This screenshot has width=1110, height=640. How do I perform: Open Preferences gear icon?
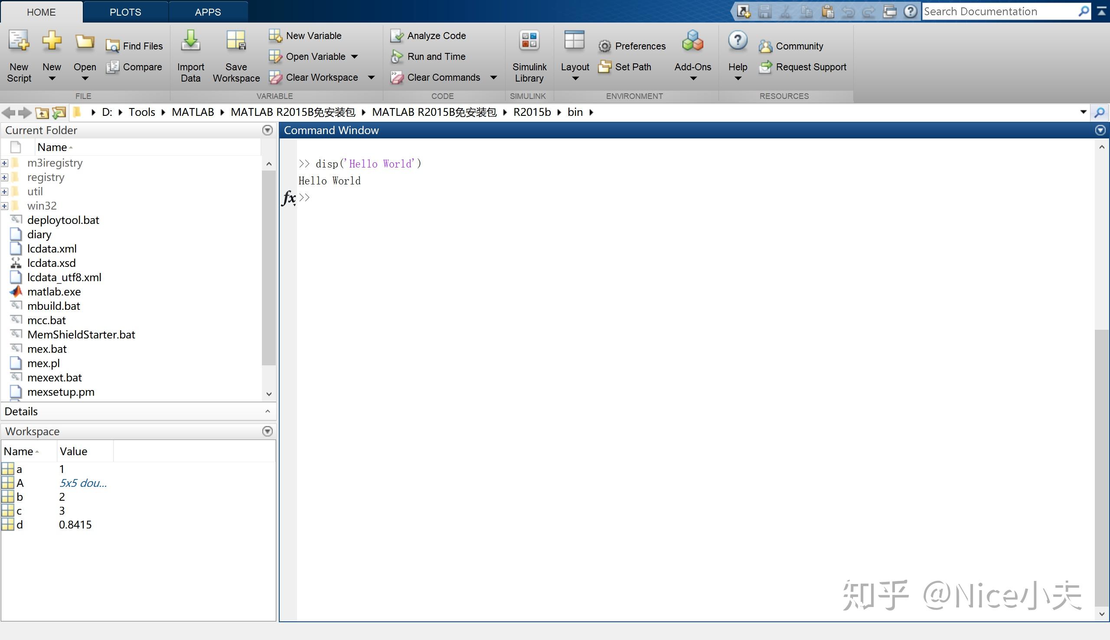605,46
